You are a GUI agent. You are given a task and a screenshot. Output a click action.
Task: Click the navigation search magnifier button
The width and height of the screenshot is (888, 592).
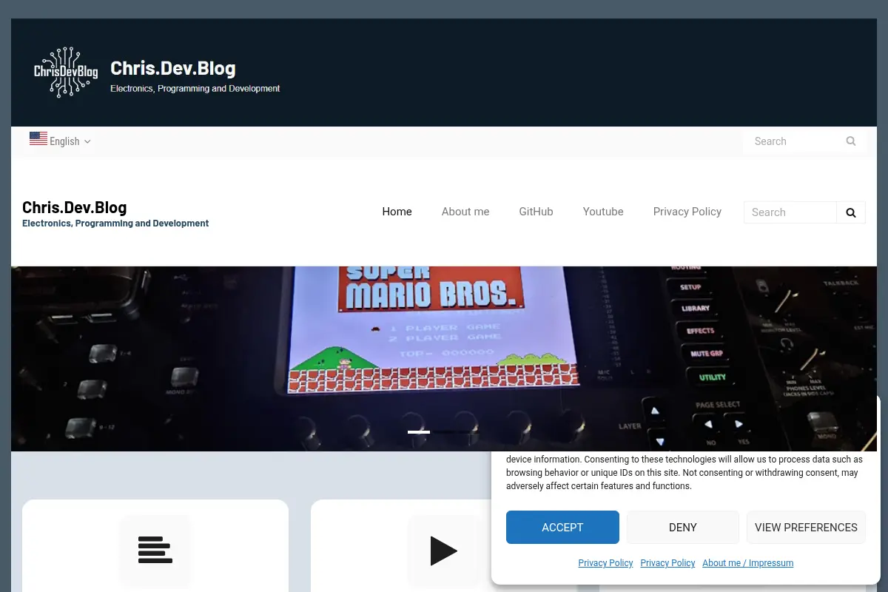(x=851, y=212)
